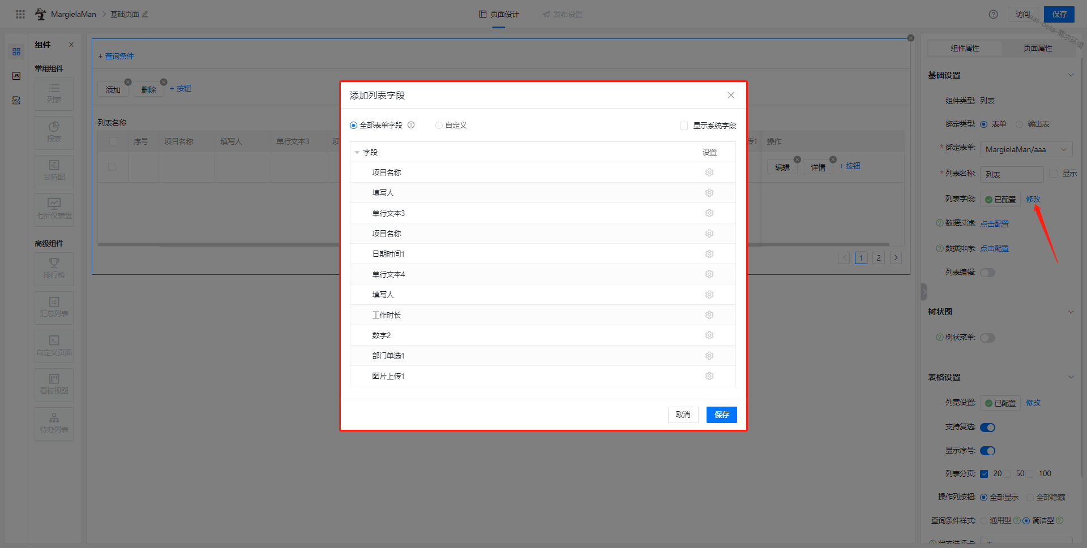Click 保存 button in the dialog
This screenshot has width=1087, height=548.
(721, 415)
